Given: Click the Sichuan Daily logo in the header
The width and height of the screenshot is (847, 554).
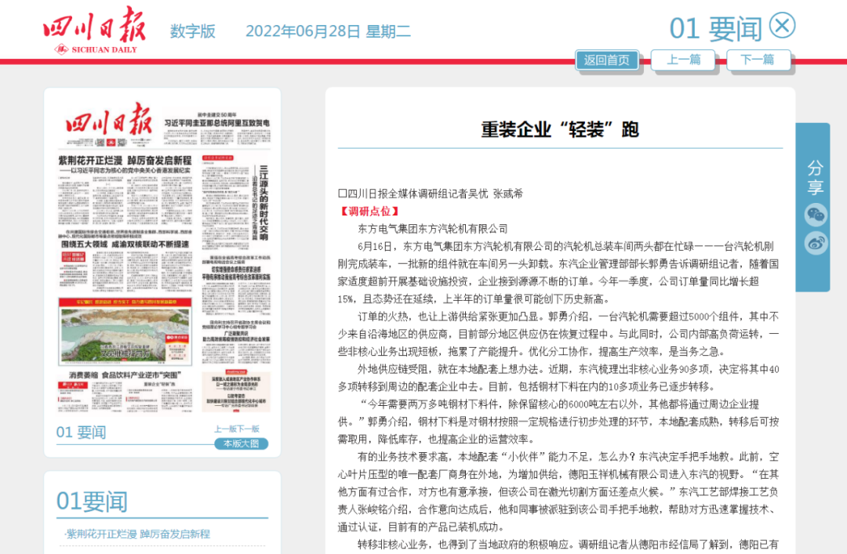Looking at the screenshot, I should pos(94,33).
